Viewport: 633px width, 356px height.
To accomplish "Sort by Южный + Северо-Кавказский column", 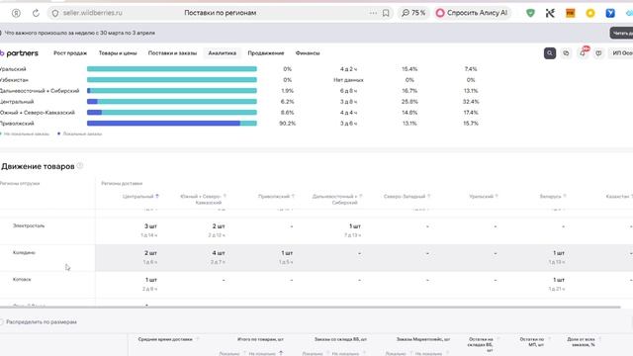I will [x=202, y=199].
